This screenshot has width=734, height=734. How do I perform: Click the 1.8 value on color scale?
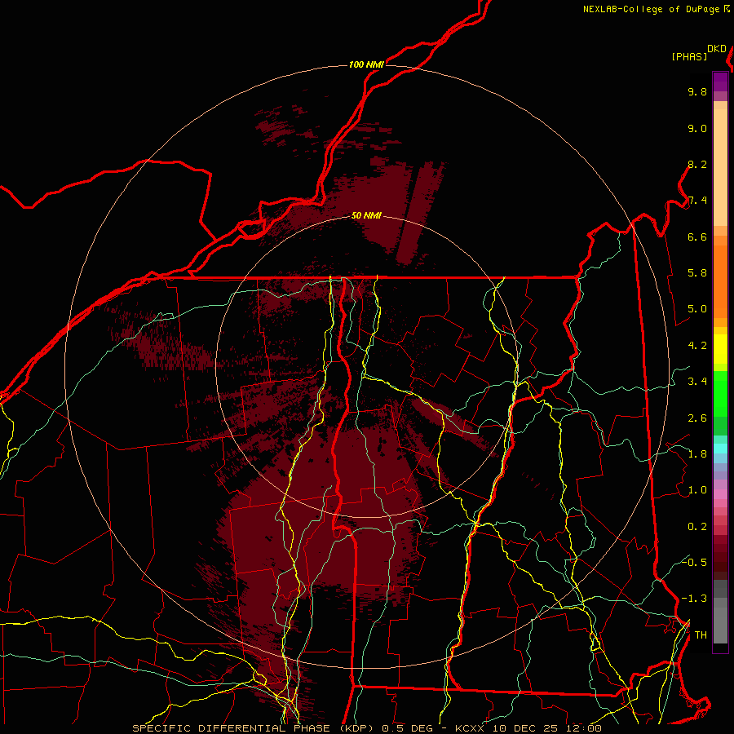tap(697, 454)
